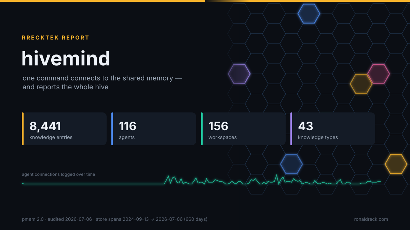Open the ronaldreck.com link
The height and width of the screenshot is (230, 410).
[371, 219]
